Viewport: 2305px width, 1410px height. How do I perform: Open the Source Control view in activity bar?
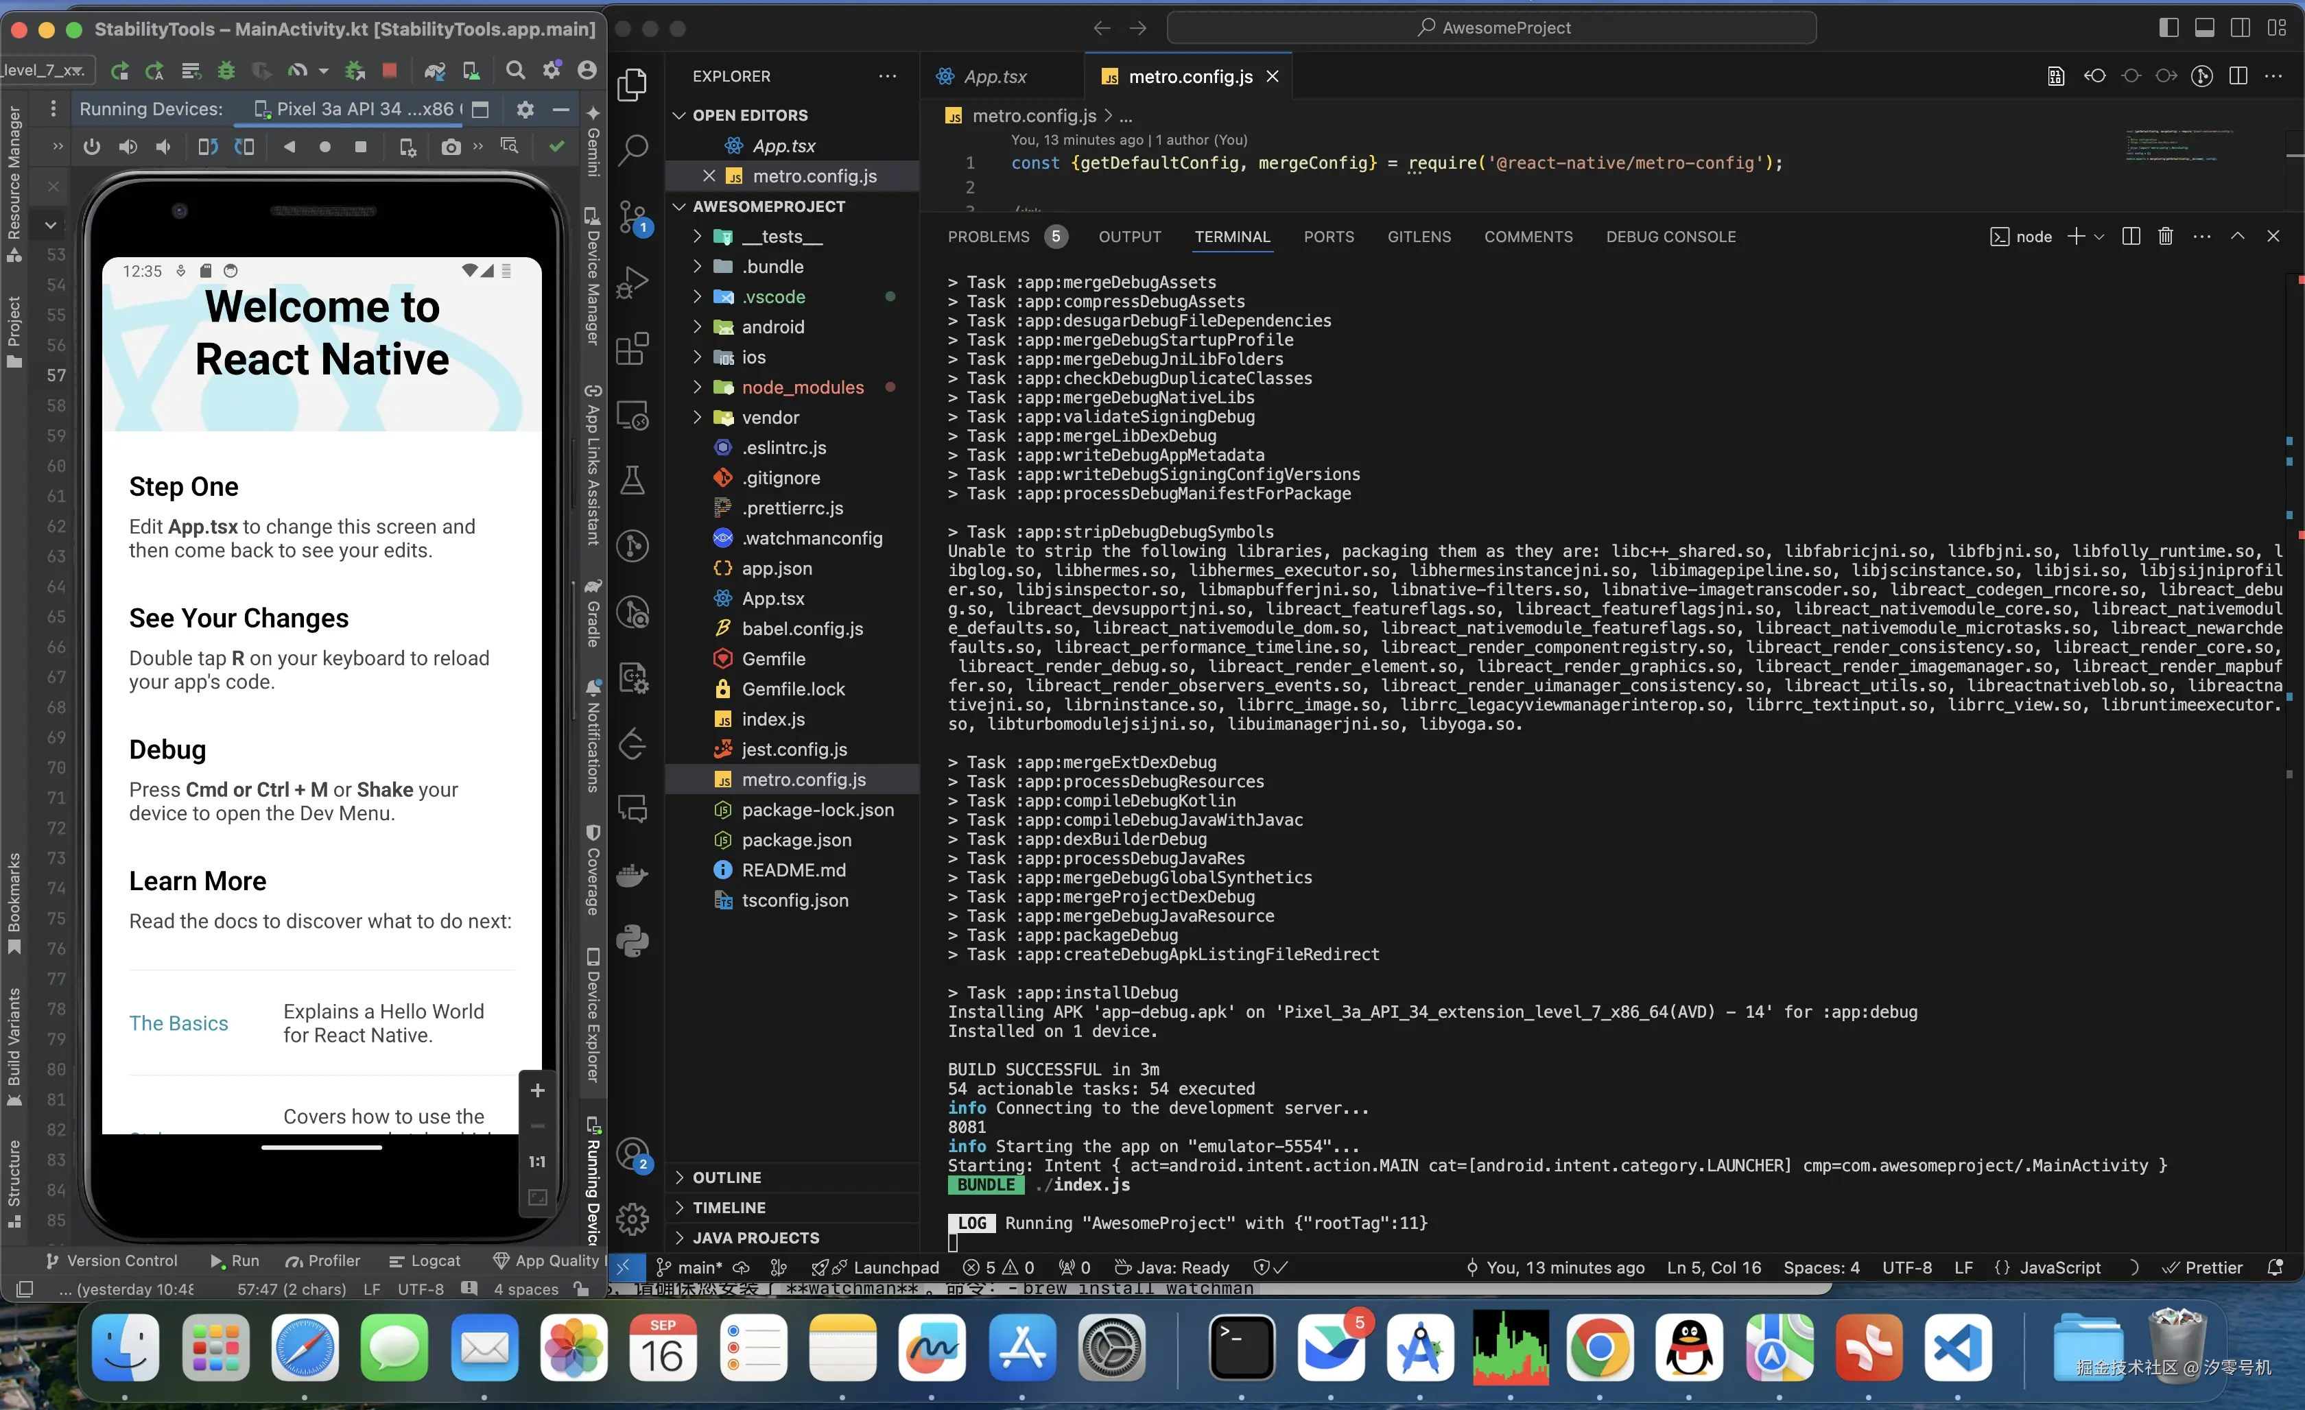click(633, 216)
